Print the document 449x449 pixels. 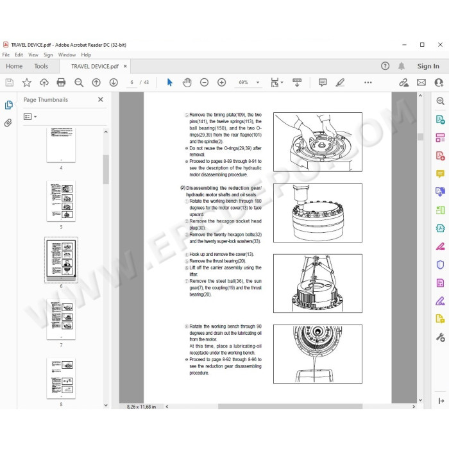pos(61,83)
